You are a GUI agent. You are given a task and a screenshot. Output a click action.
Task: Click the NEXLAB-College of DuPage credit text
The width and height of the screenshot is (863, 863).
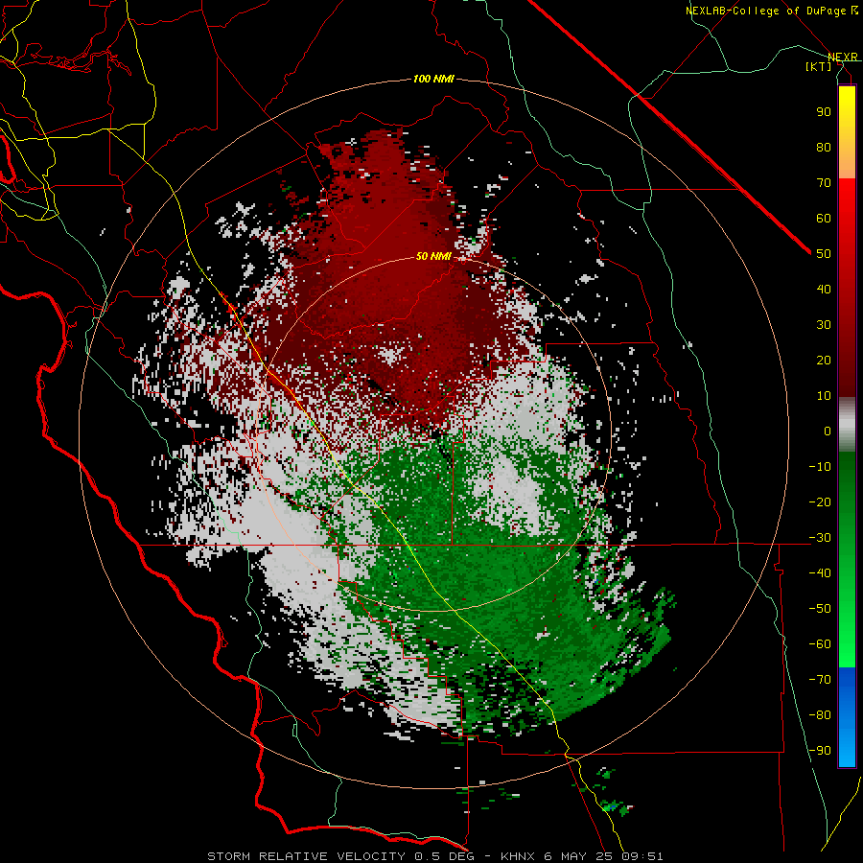(x=765, y=11)
